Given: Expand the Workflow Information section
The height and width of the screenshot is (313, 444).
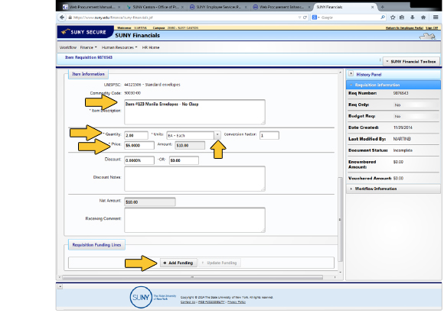Looking at the screenshot, I should 393,189.
